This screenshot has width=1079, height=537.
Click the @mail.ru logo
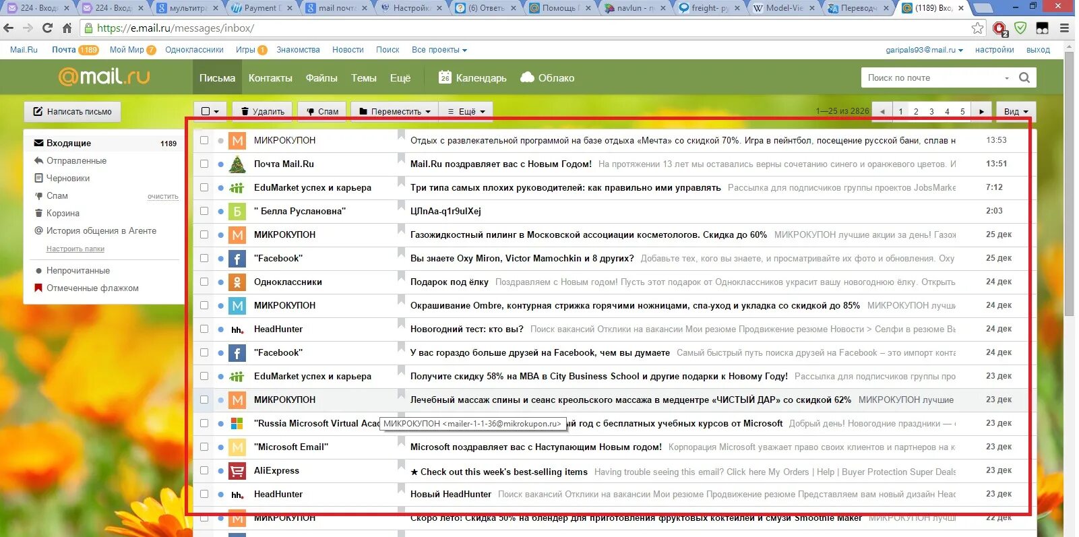click(x=104, y=76)
